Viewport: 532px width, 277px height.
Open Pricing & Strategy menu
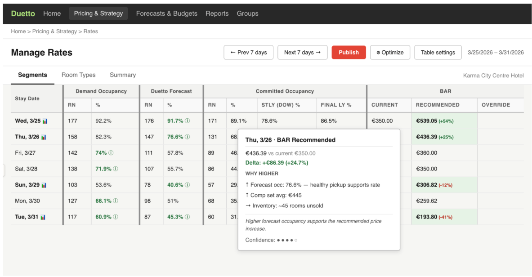98,13
